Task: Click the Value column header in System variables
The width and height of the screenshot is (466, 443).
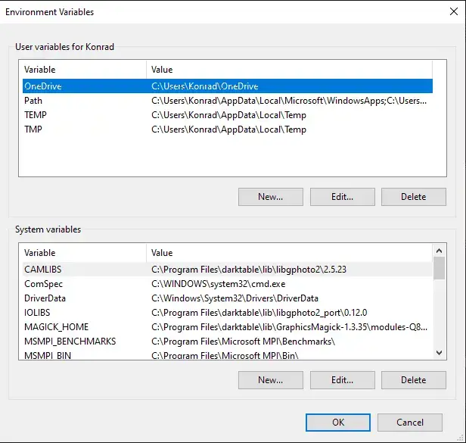Action: 289,253
